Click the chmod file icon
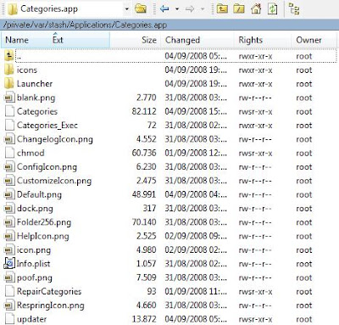339x325 pixels. click(x=9, y=153)
